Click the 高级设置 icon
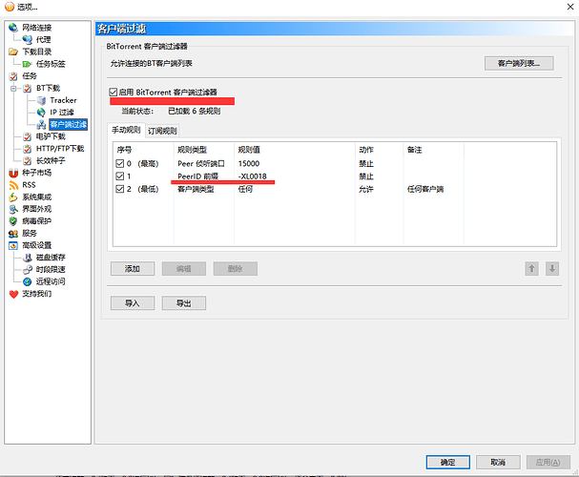The height and width of the screenshot is (477, 579). pyautogui.click(x=13, y=245)
